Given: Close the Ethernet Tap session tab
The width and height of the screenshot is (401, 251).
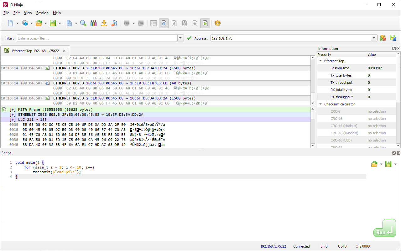Looking at the screenshot, I should tap(64, 51).
